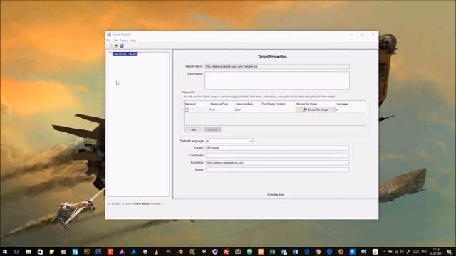This screenshot has height=256, width=456.
Task: Open FileZilla from the taskbar
Action: (227, 252)
